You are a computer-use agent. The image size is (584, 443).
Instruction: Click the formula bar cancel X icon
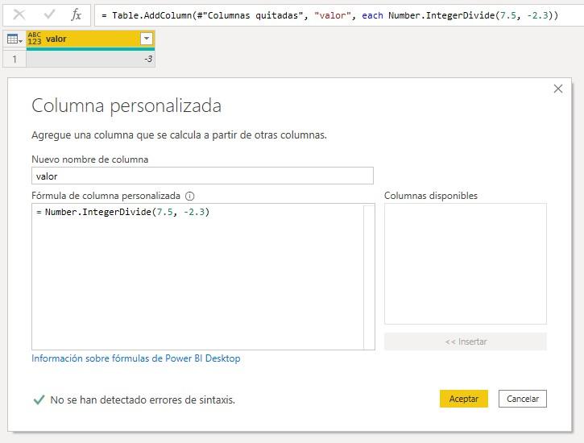[x=19, y=14]
